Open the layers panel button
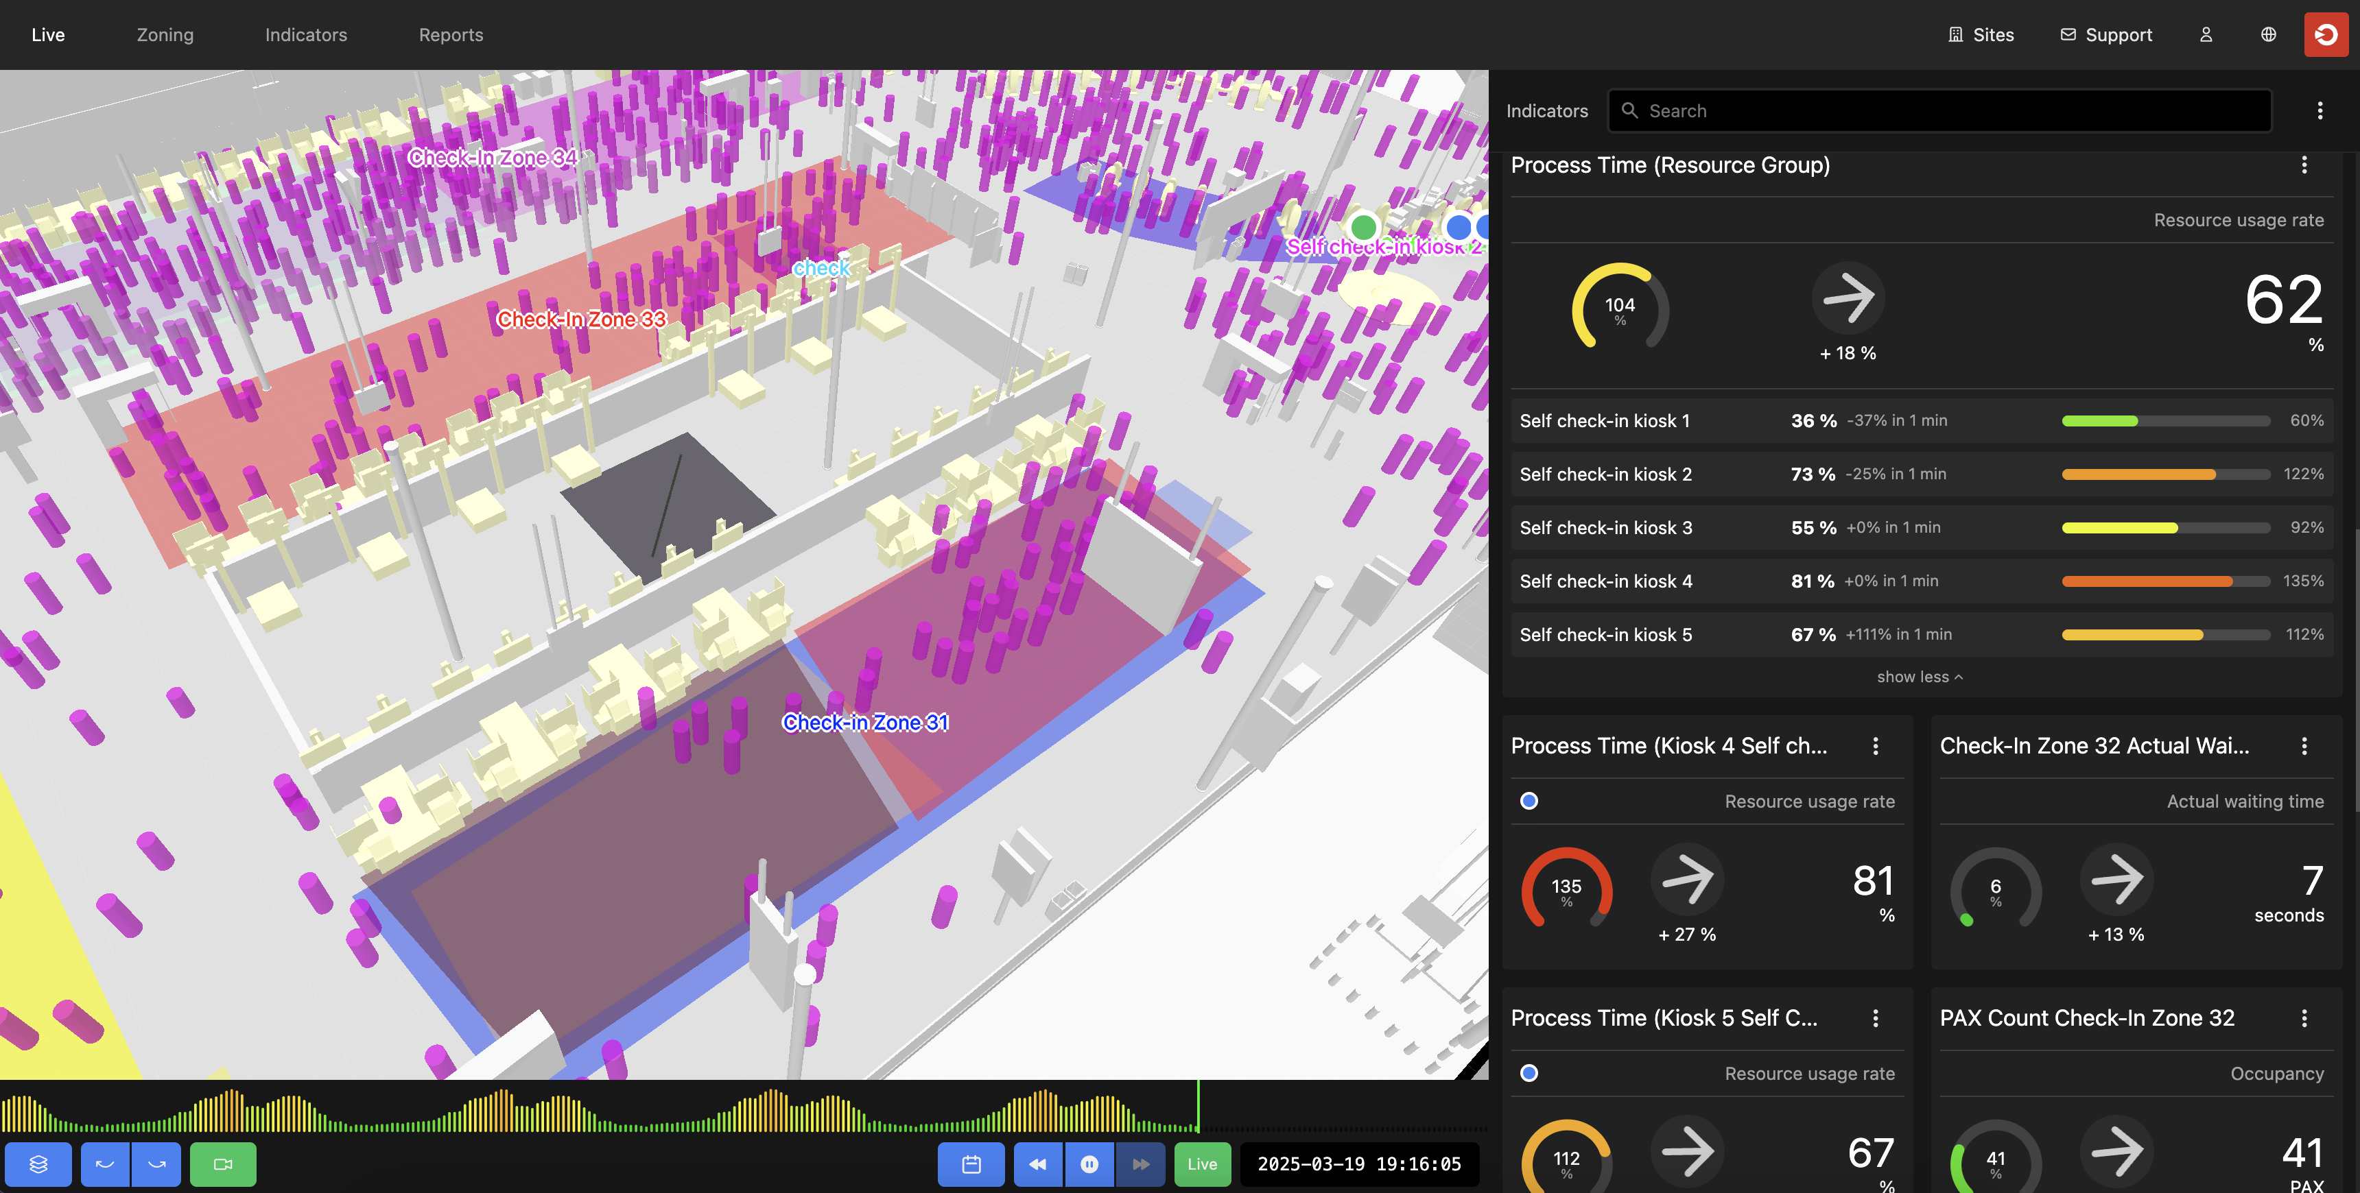Image resolution: width=2360 pixels, height=1193 pixels. [38, 1164]
